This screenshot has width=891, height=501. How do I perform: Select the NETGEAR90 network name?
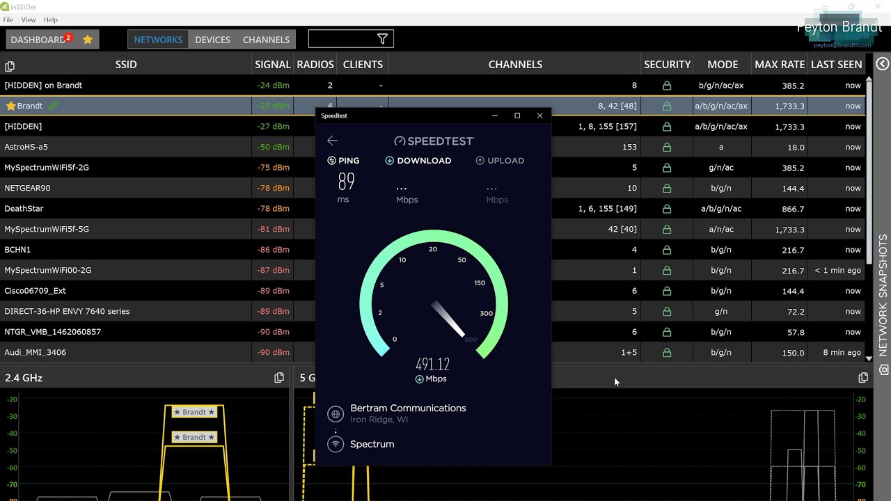(x=27, y=188)
